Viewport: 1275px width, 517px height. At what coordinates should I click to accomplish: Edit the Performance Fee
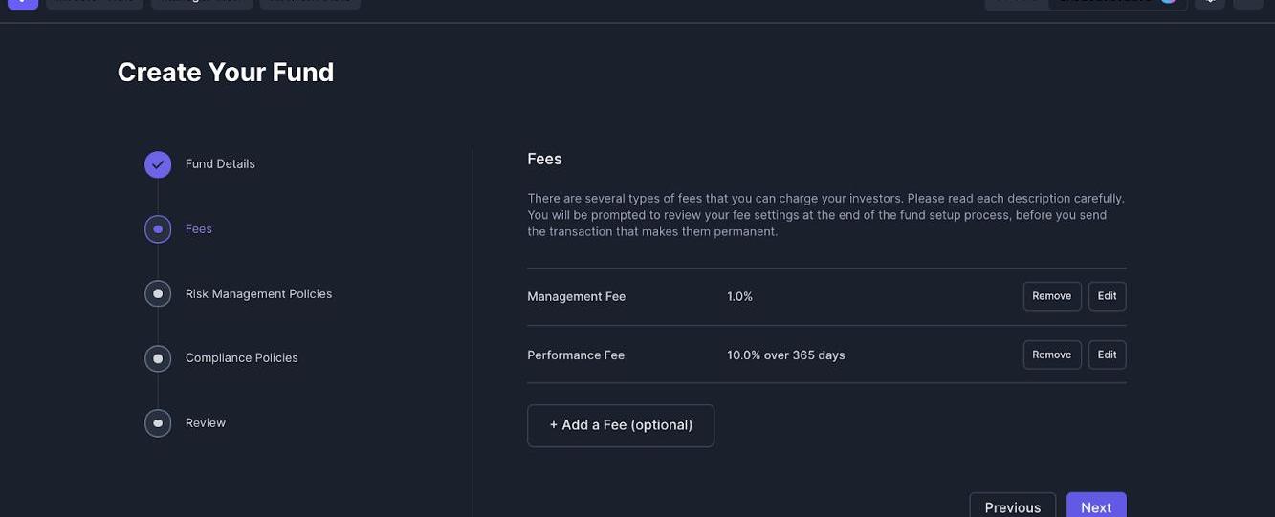point(1108,355)
